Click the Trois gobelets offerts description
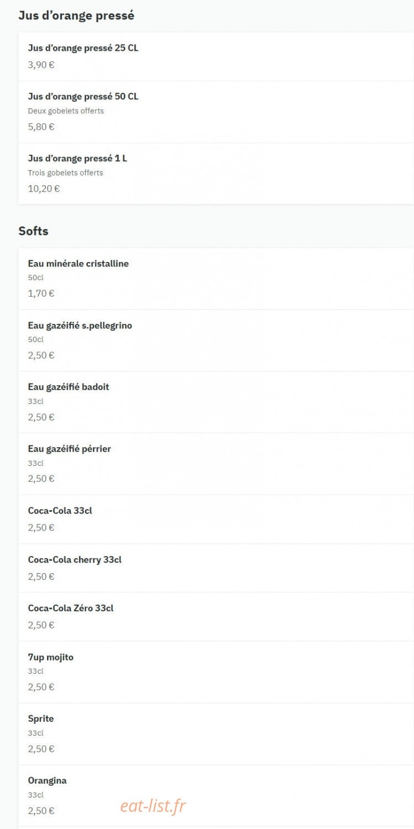The image size is (414, 829). [65, 172]
